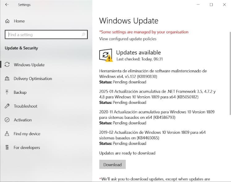Click the Windows Update sync icon in sidebar
Image resolution: width=231 pixels, height=182 pixels.
click(7, 65)
